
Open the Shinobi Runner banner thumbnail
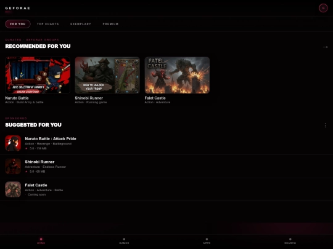(107, 75)
